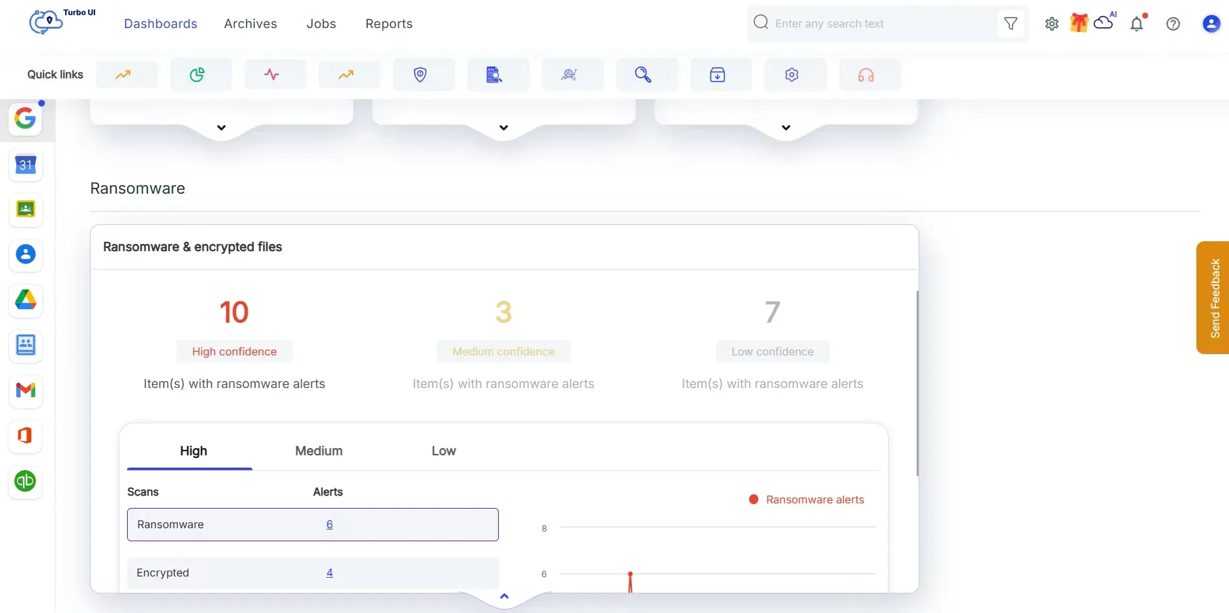Click the Medium confidence badge
1229x613 pixels.
504,351
